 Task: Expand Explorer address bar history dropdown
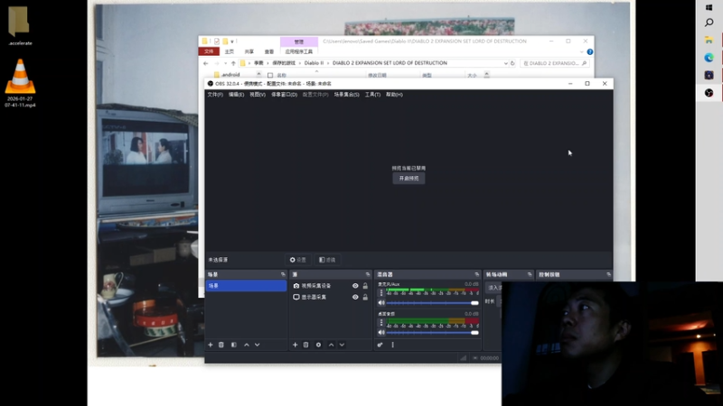pyautogui.click(x=505, y=63)
